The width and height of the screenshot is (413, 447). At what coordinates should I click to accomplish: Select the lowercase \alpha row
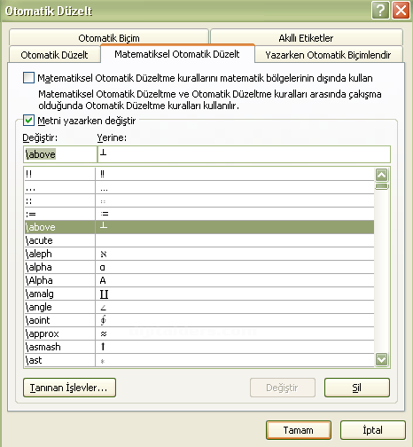tap(199, 267)
